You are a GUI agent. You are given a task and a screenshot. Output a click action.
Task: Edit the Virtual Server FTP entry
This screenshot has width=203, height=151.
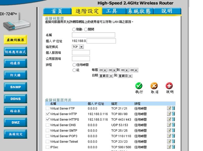[169, 108]
